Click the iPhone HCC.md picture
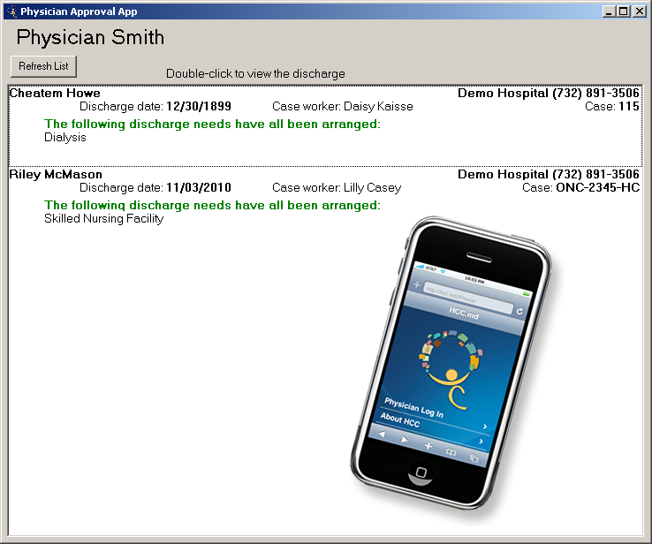652x544 pixels. [451, 364]
